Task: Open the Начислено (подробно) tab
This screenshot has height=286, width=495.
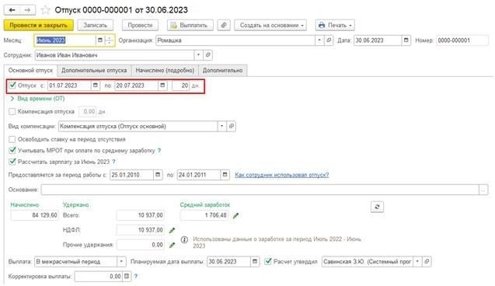Action: pos(165,71)
